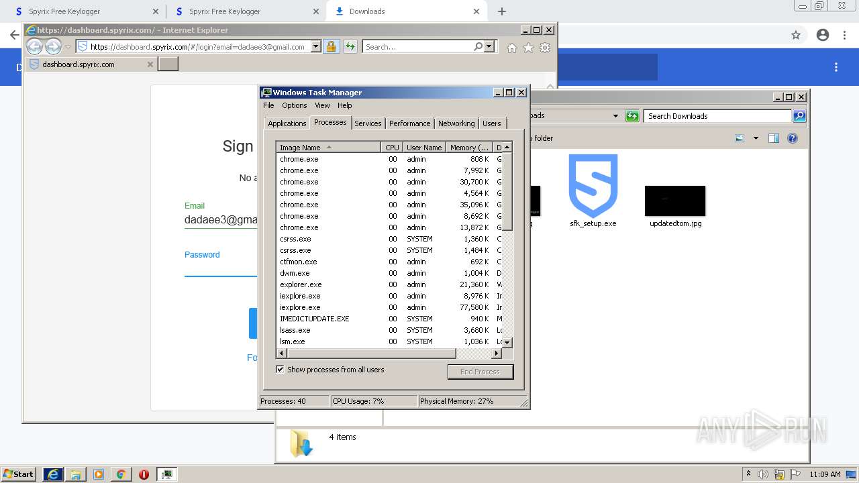Change Explorer view icon
This screenshot has width=859, height=483.
[x=740, y=138]
